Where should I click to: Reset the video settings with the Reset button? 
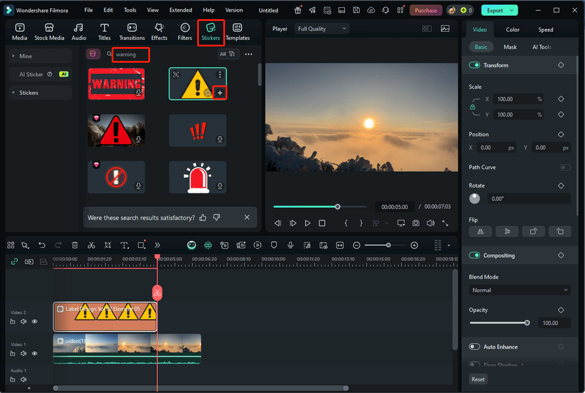coord(478,379)
